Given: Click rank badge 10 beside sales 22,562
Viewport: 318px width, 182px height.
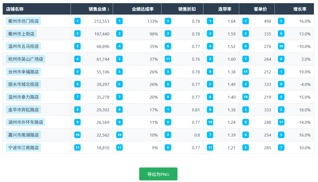Looking at the screenshot, I should coord(77,135).
